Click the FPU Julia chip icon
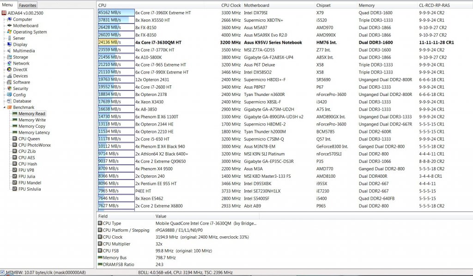 click(x=14, y=177)
